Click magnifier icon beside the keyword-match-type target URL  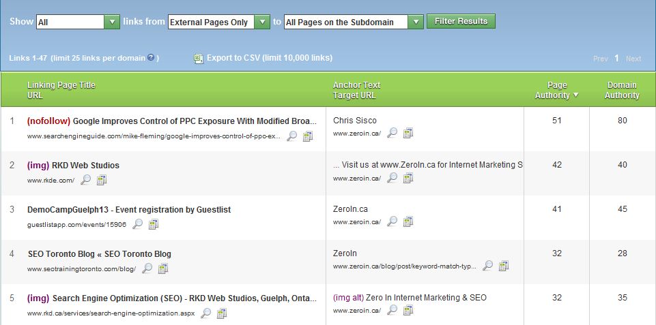click(487, 266)
